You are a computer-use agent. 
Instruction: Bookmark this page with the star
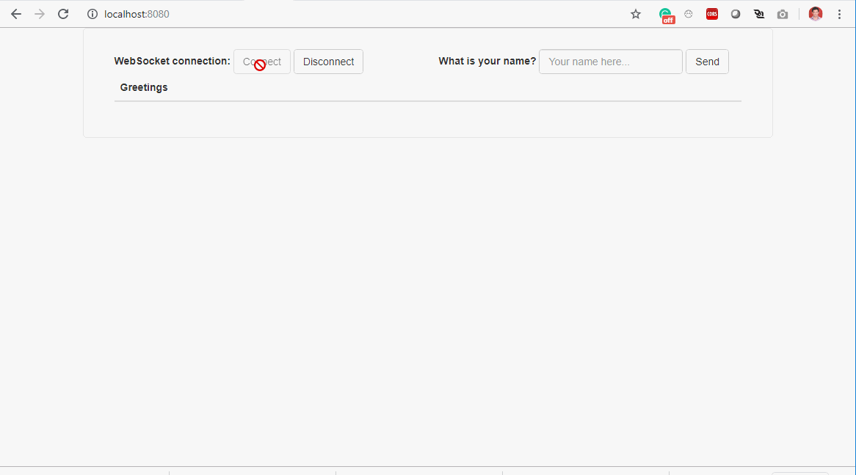[636, 14]
